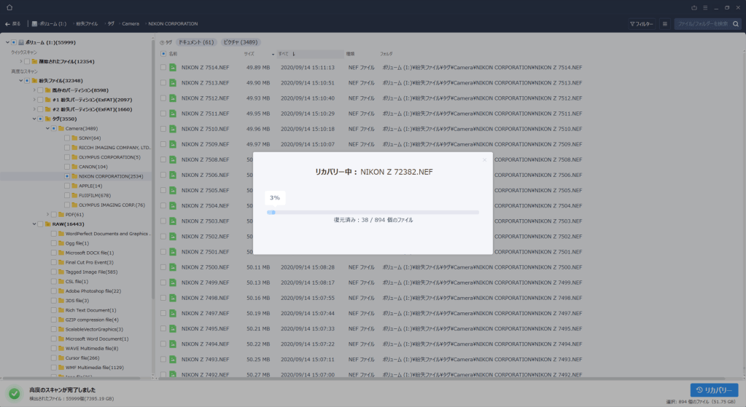This screenshot has width=746, height=407.
Task: Check the box for NIKON Z 7513.NEF
Action: (163, 83)
